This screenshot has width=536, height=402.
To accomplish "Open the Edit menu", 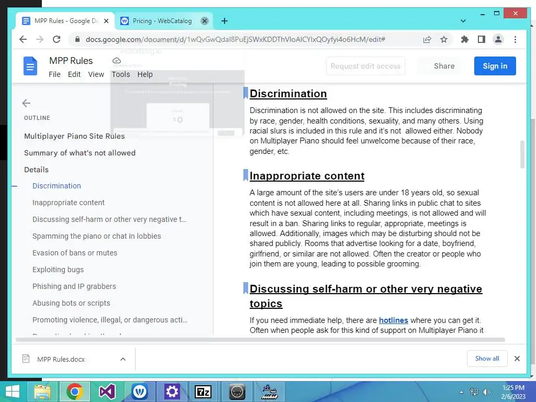I will (x=74, y=74).
